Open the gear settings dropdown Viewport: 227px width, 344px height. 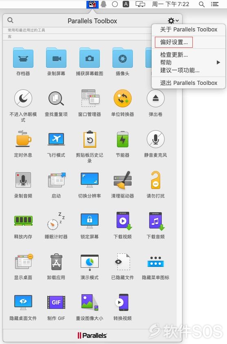coord(173,21)
